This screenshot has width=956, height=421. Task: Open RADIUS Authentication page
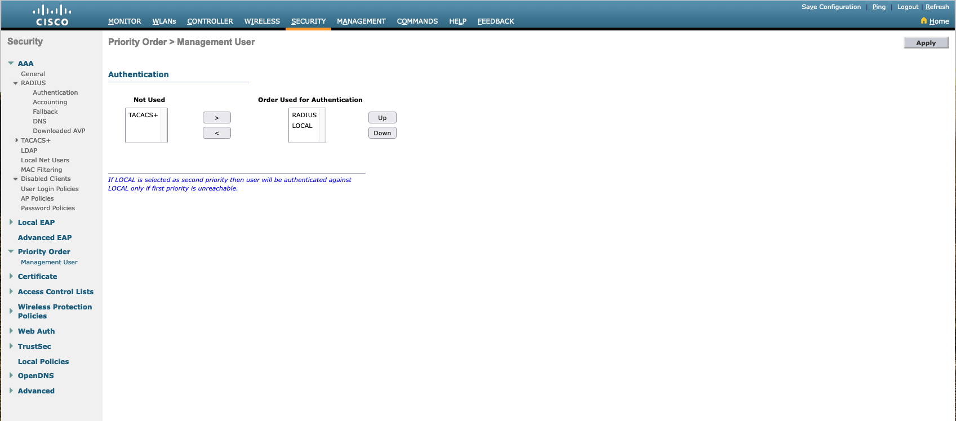[55, 92]
